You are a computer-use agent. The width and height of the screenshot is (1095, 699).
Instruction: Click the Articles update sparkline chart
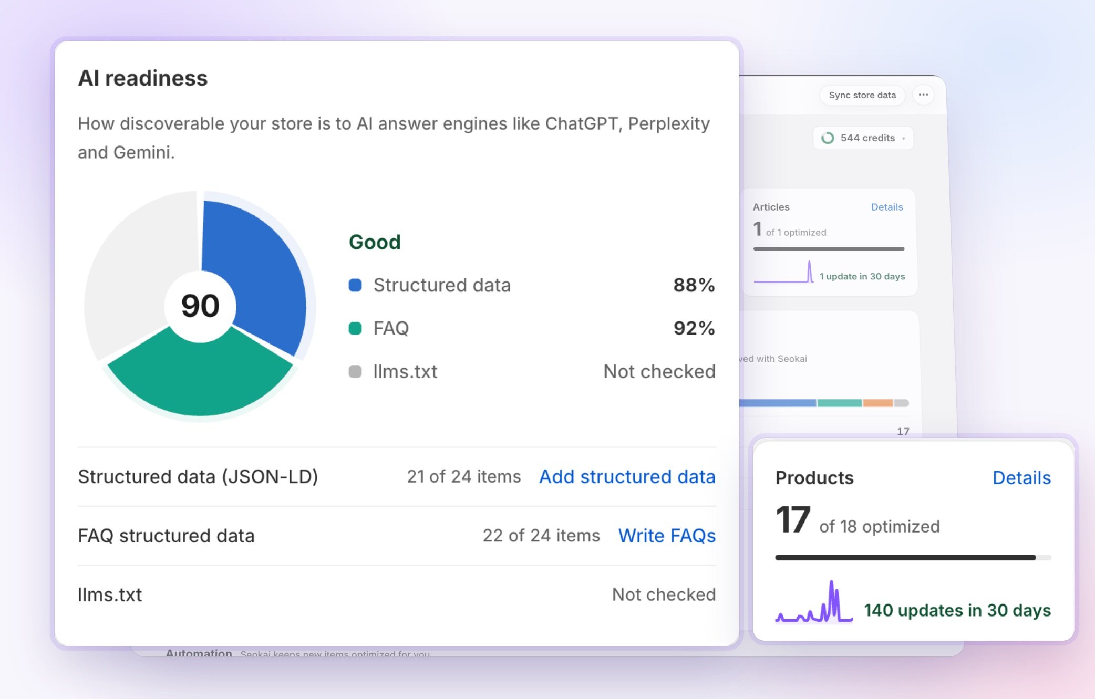783,272
